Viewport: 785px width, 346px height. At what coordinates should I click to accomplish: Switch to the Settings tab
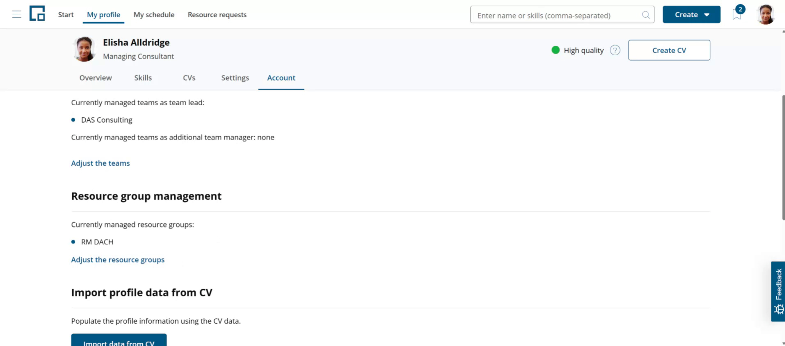(x=235, y=78)
